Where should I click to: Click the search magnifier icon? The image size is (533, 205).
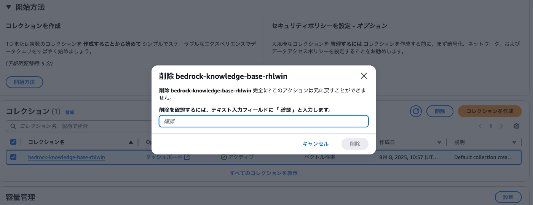pyautogui.click(x=13, y=126)
